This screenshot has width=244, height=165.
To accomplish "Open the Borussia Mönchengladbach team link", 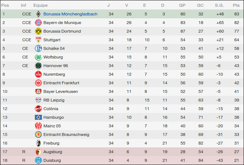I will click(x=70, y=14).
